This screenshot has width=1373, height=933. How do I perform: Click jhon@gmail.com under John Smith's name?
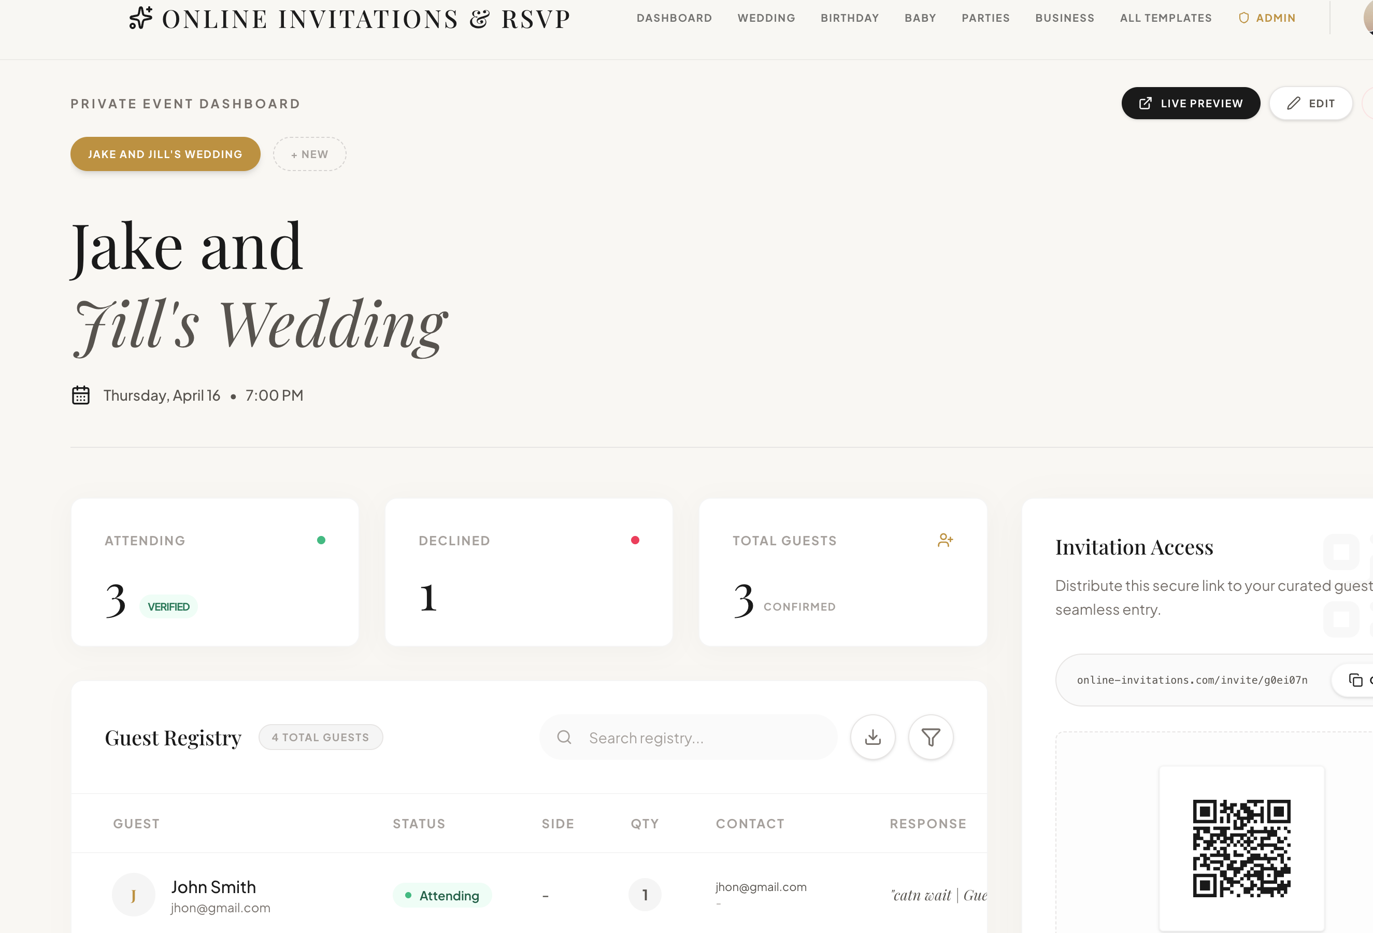(x=220, y=908)
